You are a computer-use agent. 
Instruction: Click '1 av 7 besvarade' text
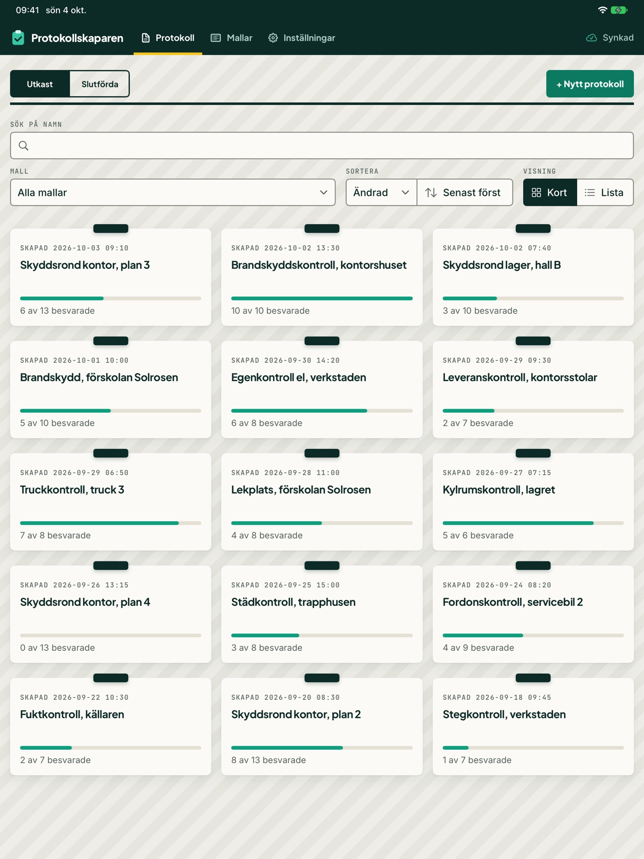pyautogui.click(x=477, y=760)
